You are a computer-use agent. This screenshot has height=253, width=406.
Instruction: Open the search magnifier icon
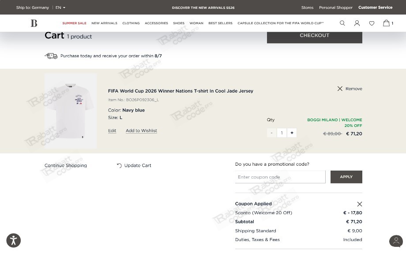[342, 23]
